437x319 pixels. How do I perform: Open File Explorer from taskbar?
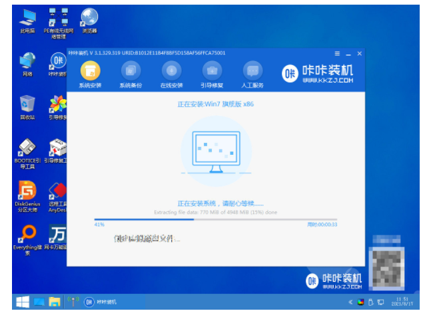(x=54, y=302)
